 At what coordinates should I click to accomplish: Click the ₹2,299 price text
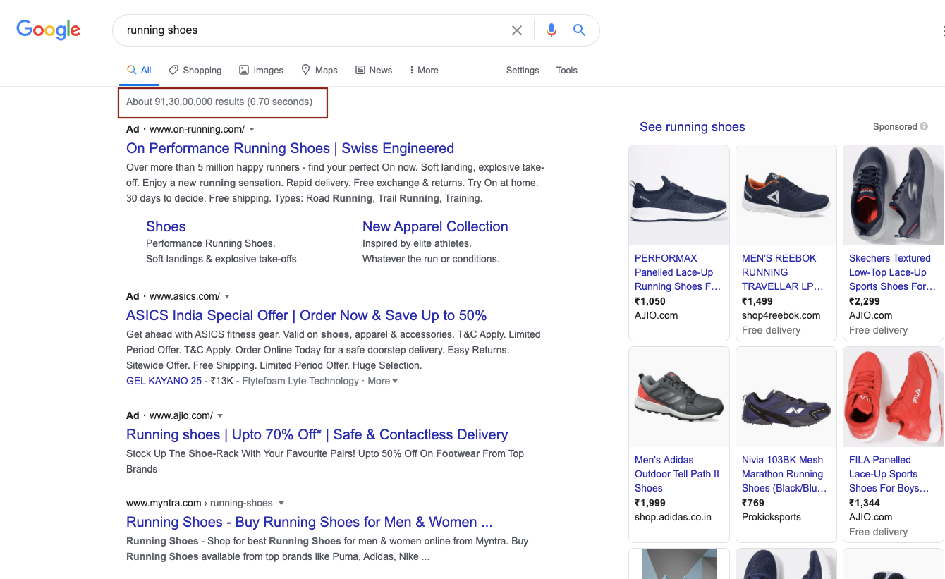[865, 301]
